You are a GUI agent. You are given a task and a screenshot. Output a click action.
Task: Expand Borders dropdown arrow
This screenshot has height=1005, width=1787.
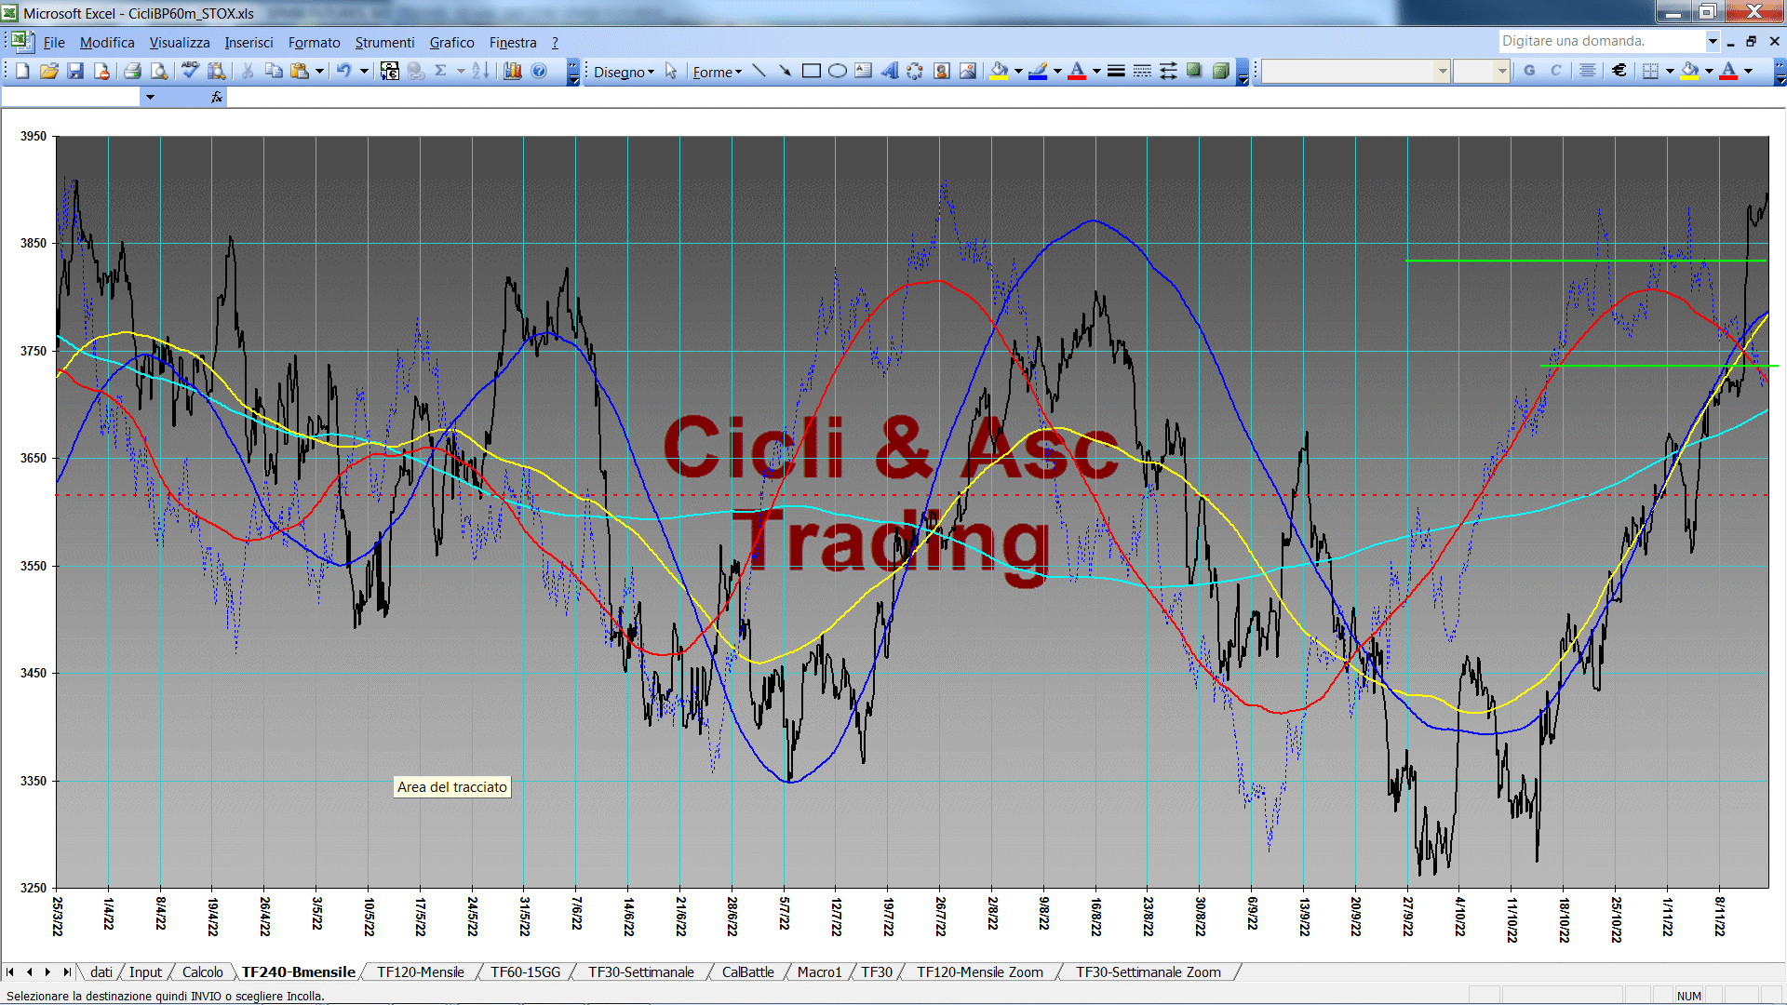[1670, 71]
